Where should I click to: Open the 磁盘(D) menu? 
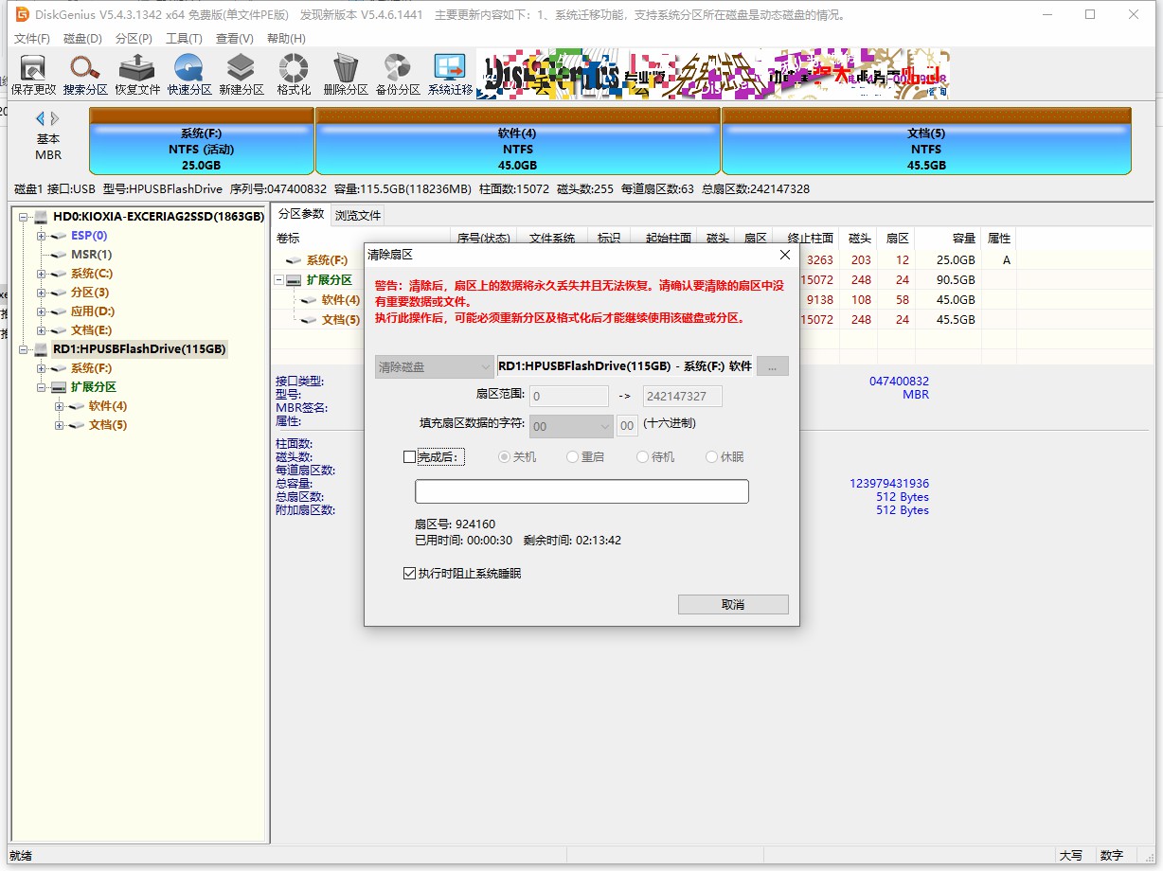click(x=82, y=39)
